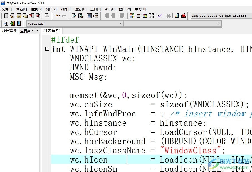Click the greyed Toggle comment icon
252x172 pixels.
(122, 16)
